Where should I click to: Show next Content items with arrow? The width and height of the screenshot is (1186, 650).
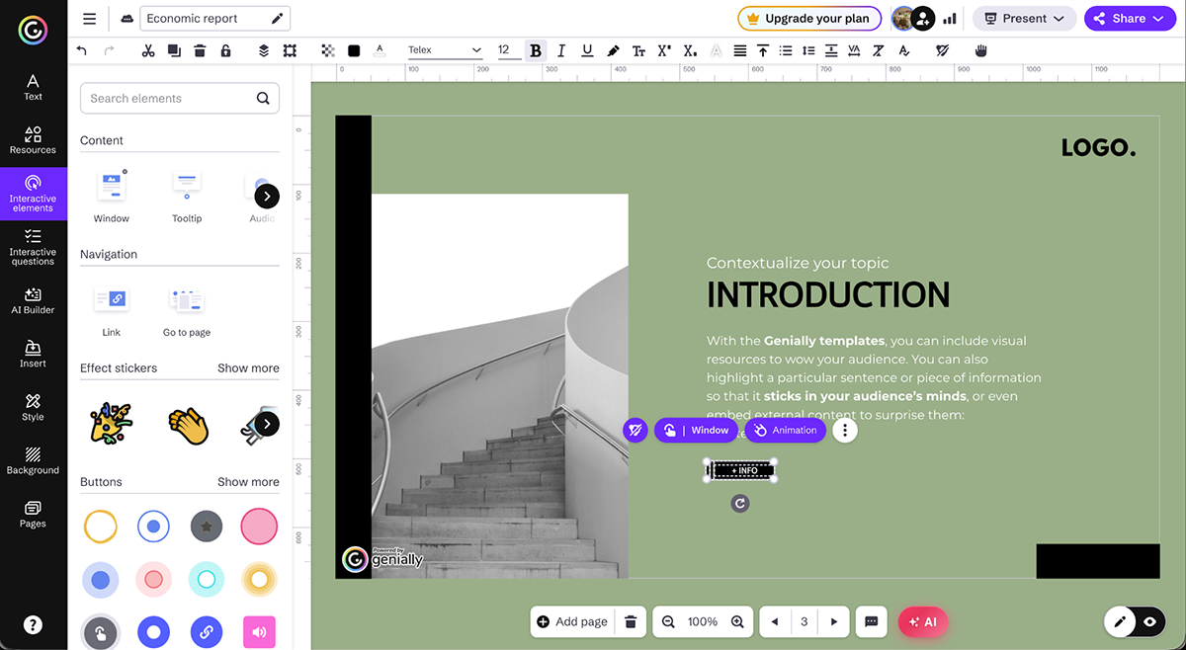267,196
